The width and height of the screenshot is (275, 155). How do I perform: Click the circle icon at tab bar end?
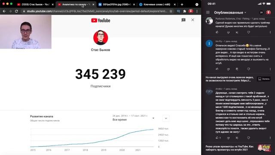click(197, 5)
